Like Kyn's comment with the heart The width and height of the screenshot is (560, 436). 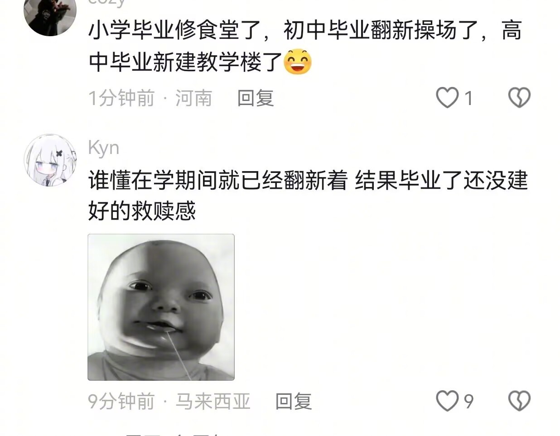(x=447, y=401)
